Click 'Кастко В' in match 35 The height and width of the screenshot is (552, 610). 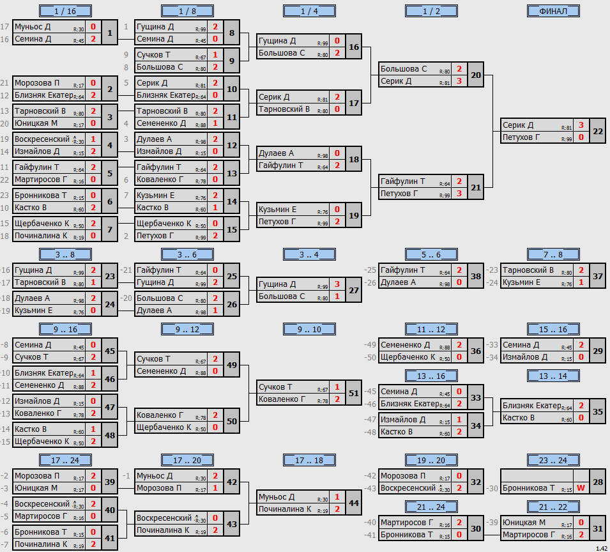click(518, 418)
